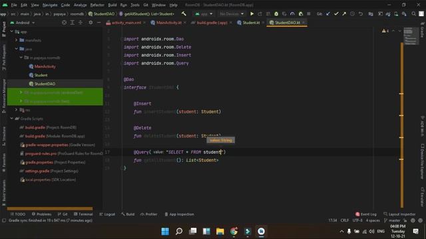The width and height of the screenshot is (426, 239).
Task: Click the Git update project arrow
Action: [x=328, y=13]
